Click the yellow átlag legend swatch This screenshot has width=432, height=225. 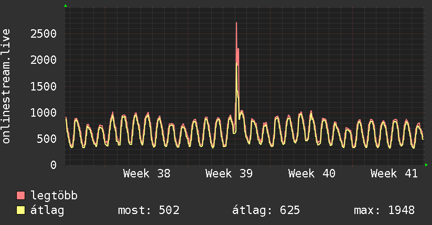[x=20, y=210]
